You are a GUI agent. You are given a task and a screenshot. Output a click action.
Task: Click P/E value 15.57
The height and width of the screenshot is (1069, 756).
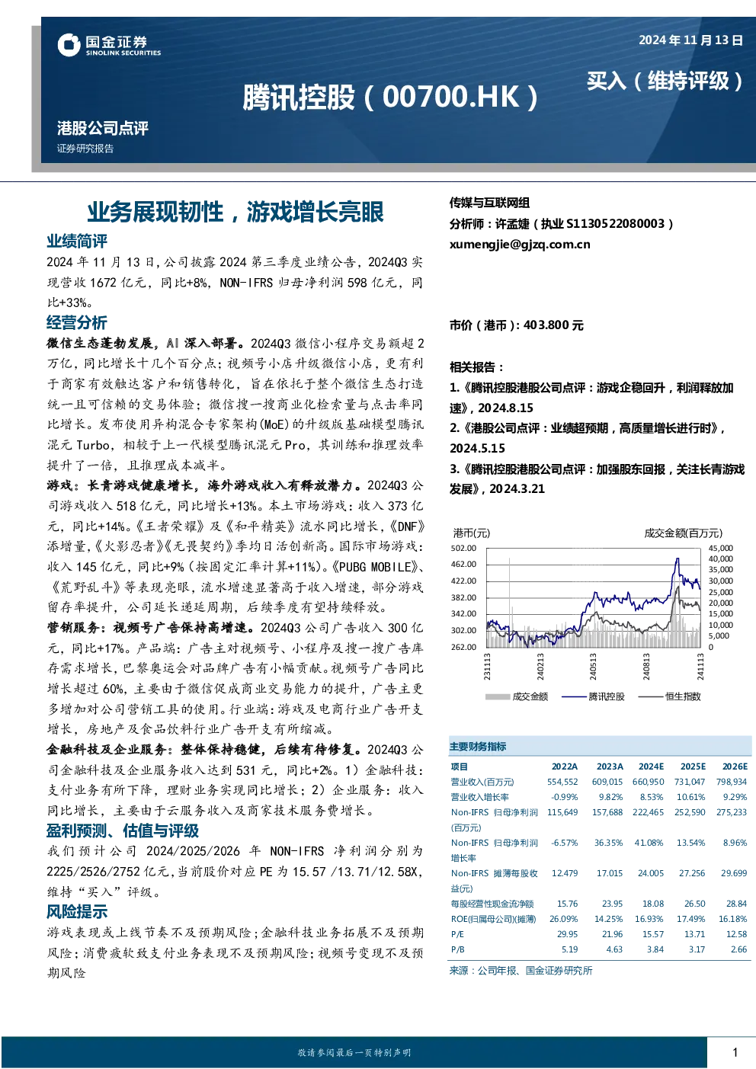(x=653, y=934)
